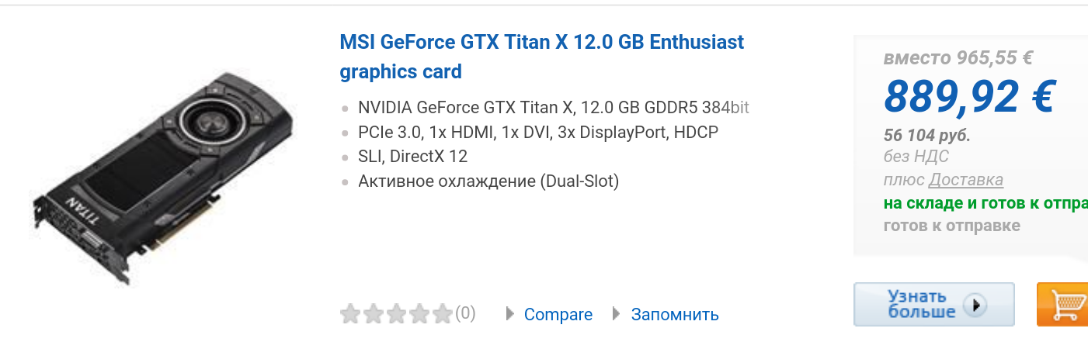Click the Запомнить link
1088x342 pixels.
tap(674, 315)
